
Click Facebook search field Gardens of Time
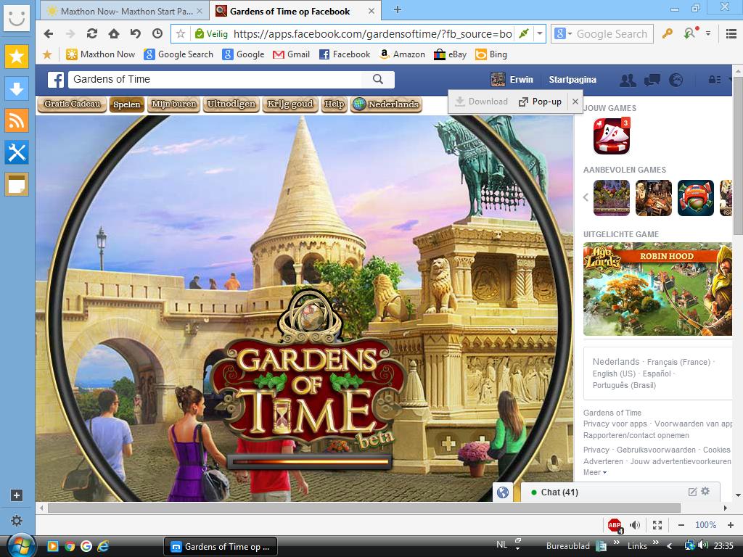tap(215, 80)
